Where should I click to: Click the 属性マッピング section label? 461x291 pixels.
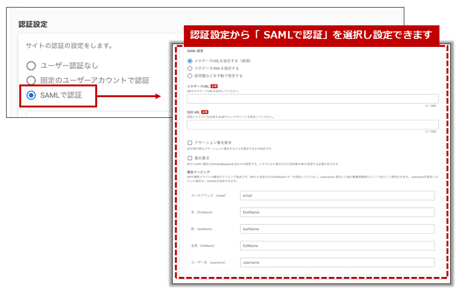pos(198,172)
